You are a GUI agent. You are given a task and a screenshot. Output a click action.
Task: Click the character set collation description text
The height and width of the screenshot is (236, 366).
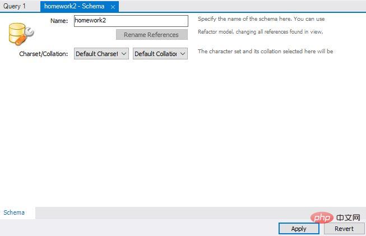(265, 52)
